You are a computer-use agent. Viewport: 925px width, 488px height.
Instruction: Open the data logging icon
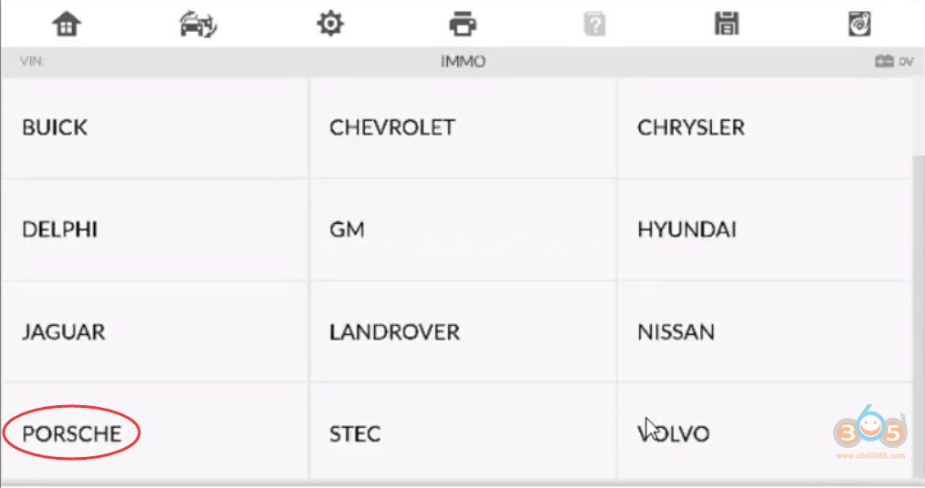859,25
